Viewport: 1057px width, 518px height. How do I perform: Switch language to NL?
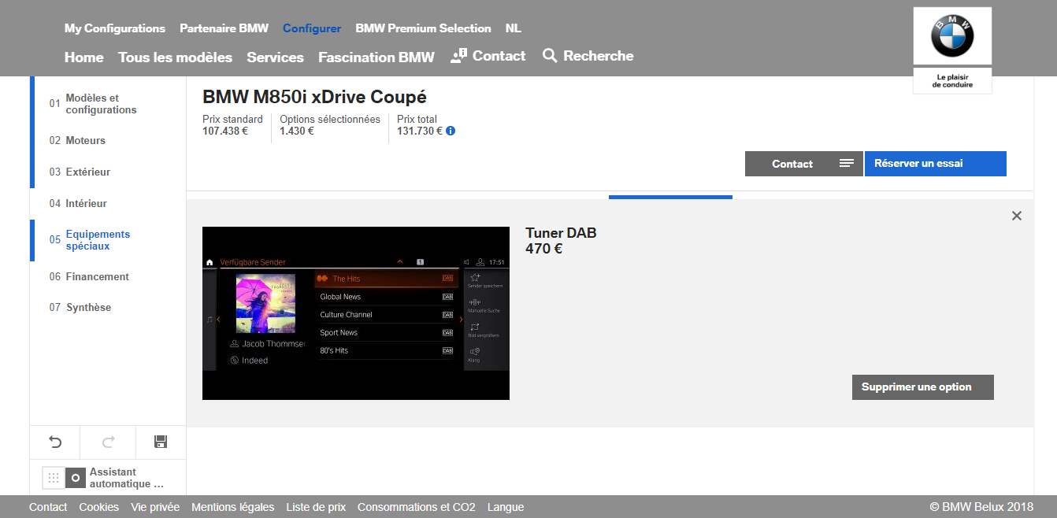coord(513,28)
